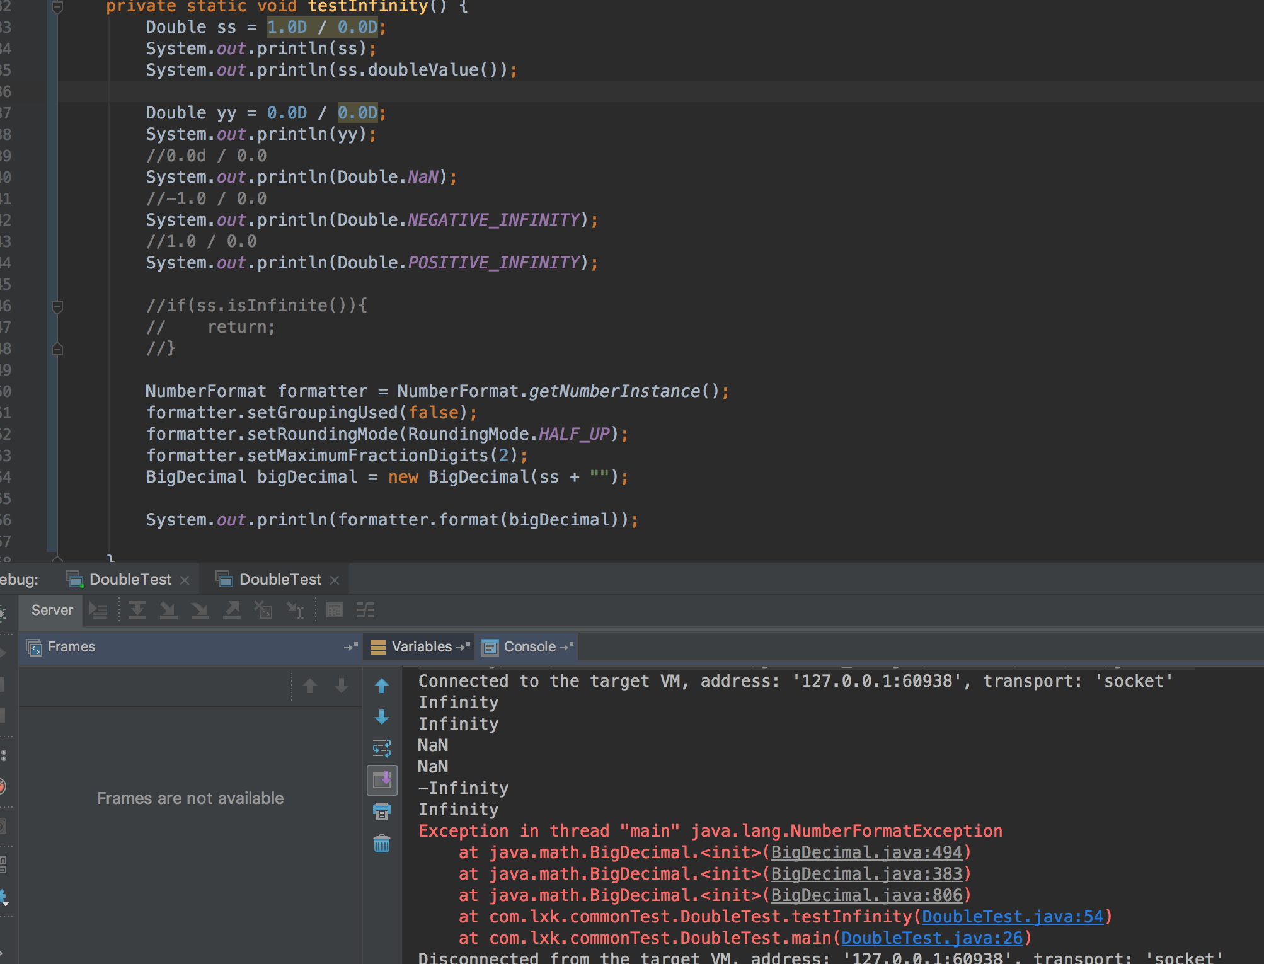Toggle Scroll to End of console

382,780
